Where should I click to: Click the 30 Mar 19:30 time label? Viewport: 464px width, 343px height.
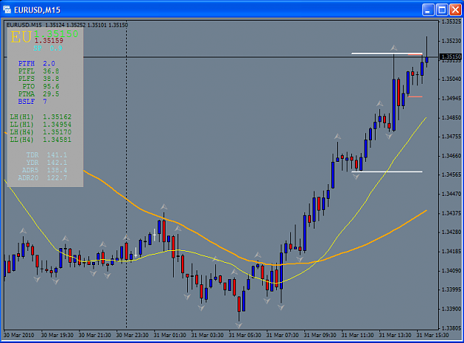point(57,336)
